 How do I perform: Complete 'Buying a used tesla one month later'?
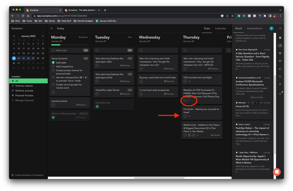pos(141,81)
